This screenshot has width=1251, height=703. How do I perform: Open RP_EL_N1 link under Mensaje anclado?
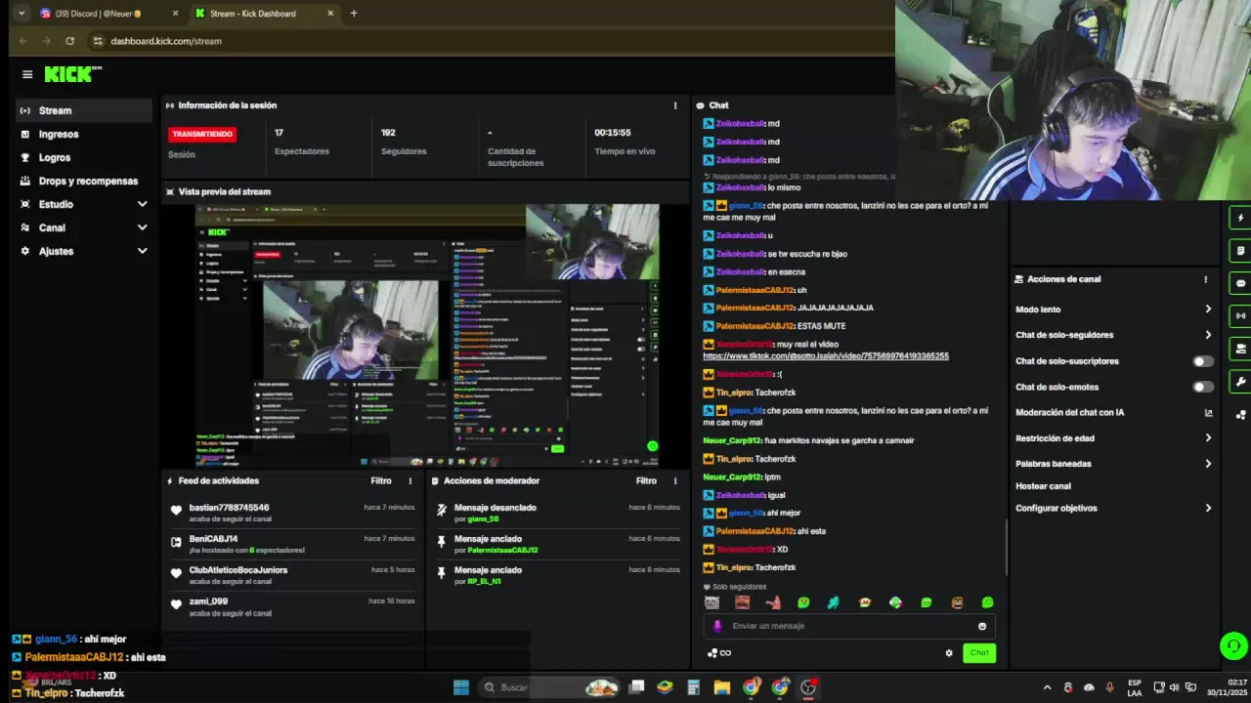click(x=484, y=581)
